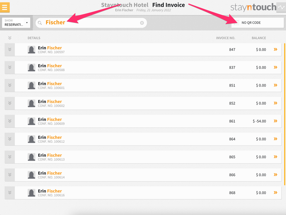This screenshot has width=286, height=215.
Task: Open invoice 868 via orange arrow
Action: (275, 192)
